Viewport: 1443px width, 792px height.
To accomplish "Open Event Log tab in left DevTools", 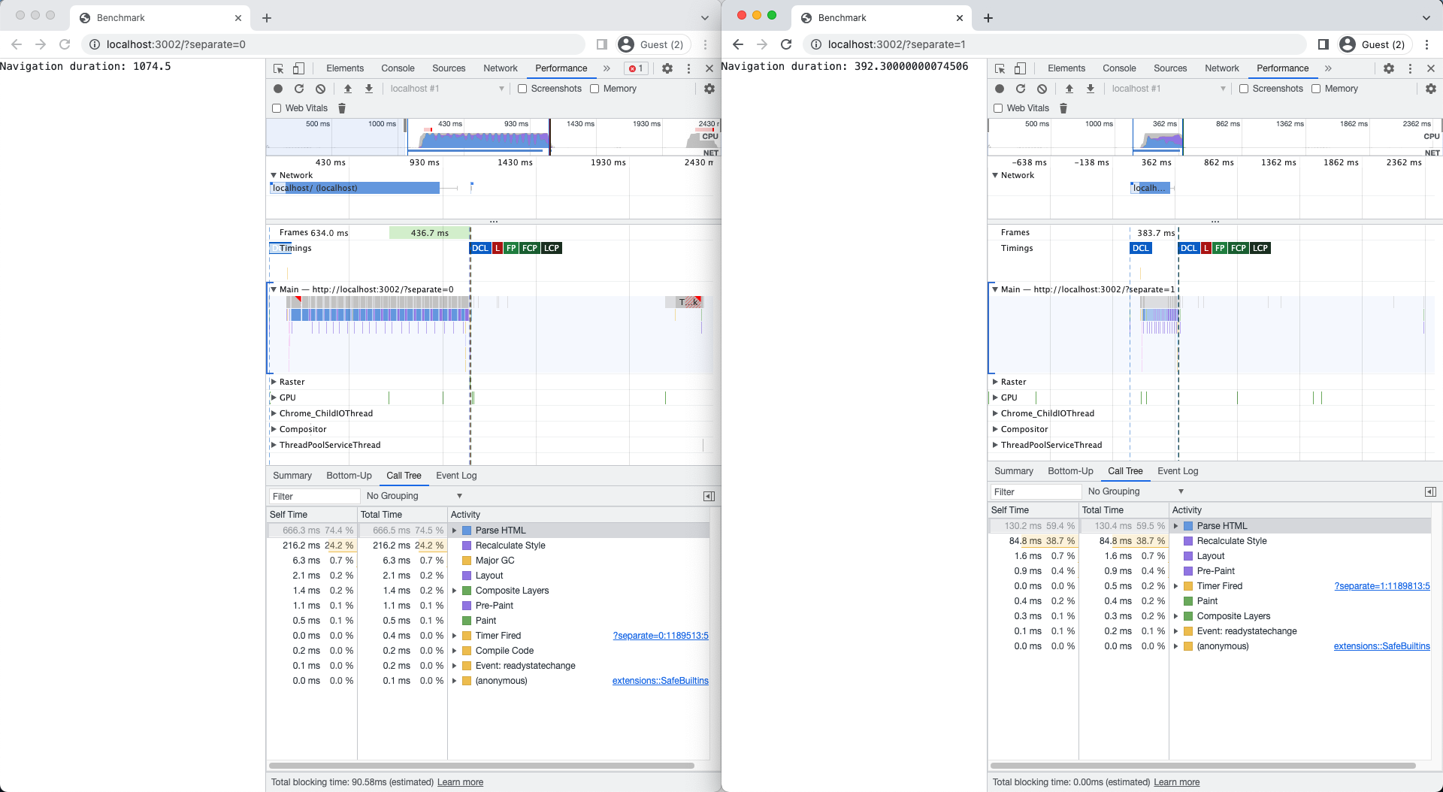I will click(456, 476).
